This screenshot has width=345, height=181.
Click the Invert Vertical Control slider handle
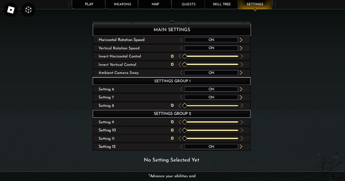click(184, 64)
